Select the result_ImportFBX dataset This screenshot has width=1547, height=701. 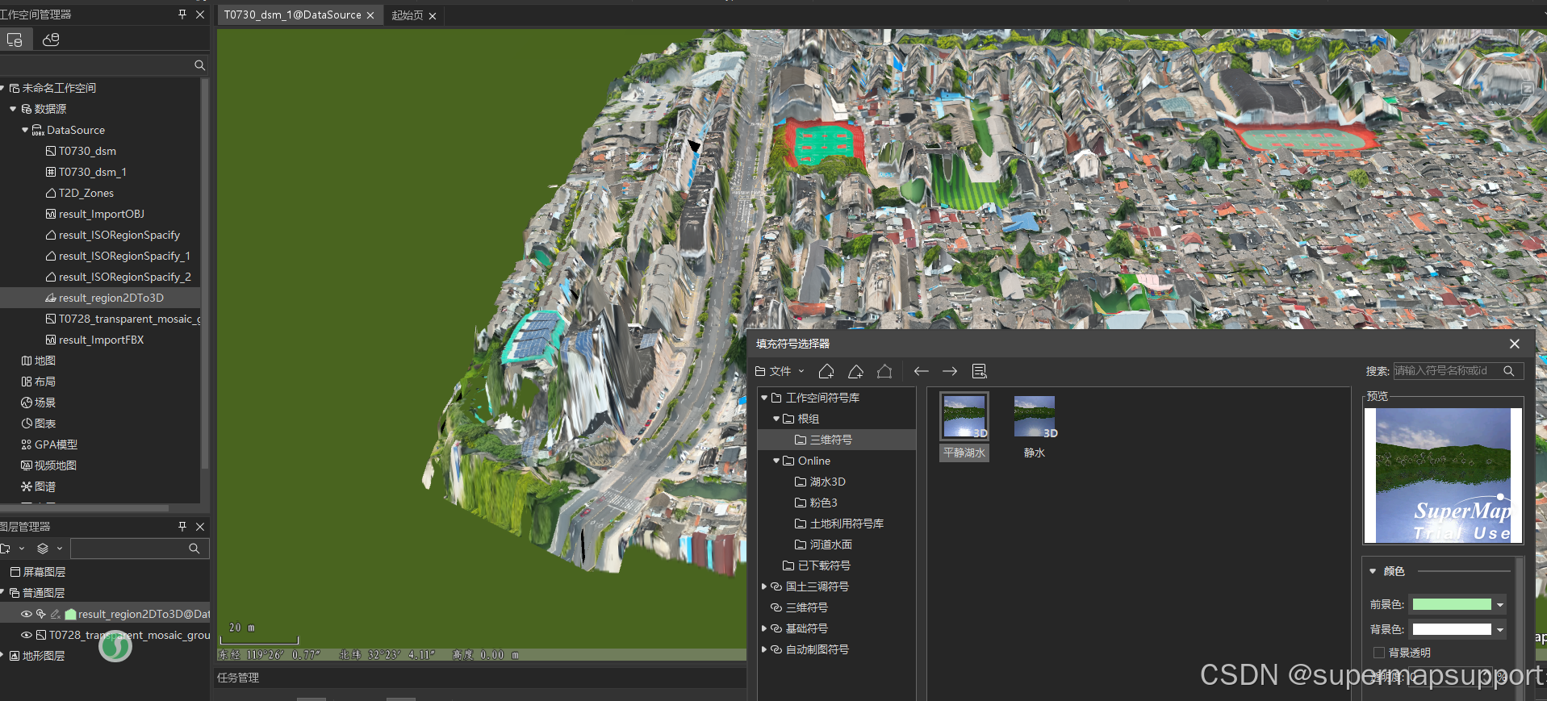coord(100,340)
